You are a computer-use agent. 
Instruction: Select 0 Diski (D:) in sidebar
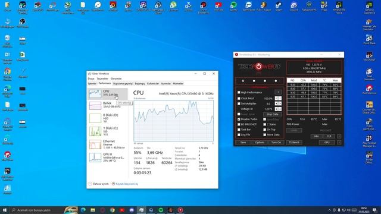point(107,118)
